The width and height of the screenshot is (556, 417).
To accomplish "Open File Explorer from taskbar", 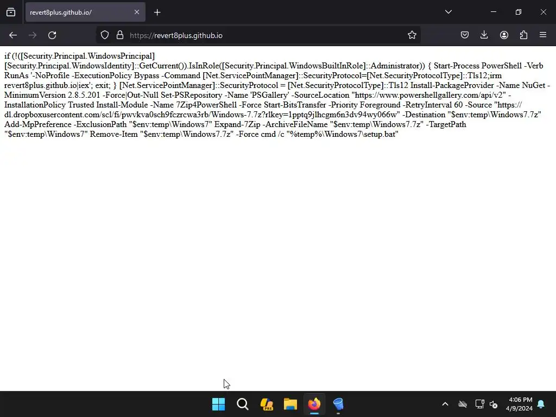I will point(290,404).
